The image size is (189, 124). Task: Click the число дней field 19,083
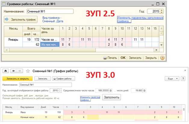pyautogui.click(x=137, y=90)
